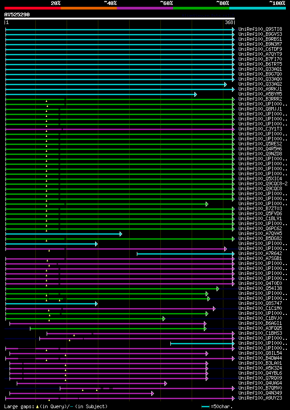The width and height of the screenshot is (290, 410).
Task: Click the arrowhead ending the C1BVJ0 alignment
Action: coord(164,319)
